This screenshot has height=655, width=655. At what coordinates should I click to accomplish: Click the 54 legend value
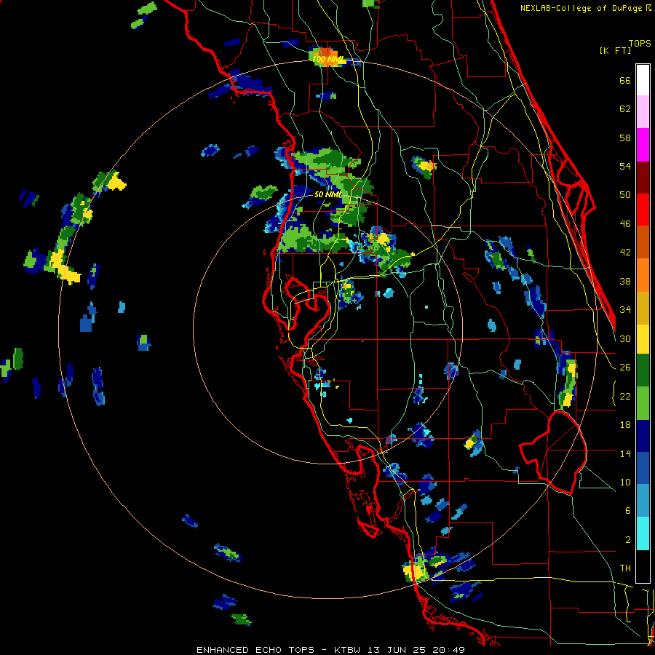(625, 166)
